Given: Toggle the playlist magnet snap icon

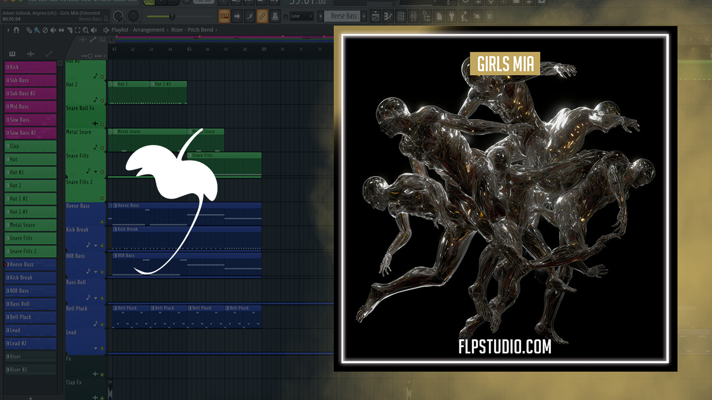Looking at the screenshot, I should [16, 30].
